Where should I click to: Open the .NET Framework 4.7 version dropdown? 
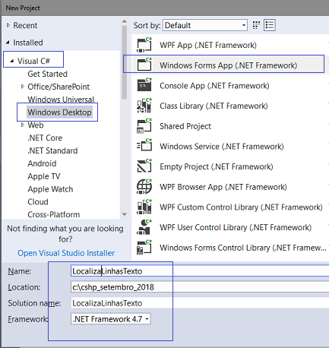pyautogui.click(x=111, y=319)
